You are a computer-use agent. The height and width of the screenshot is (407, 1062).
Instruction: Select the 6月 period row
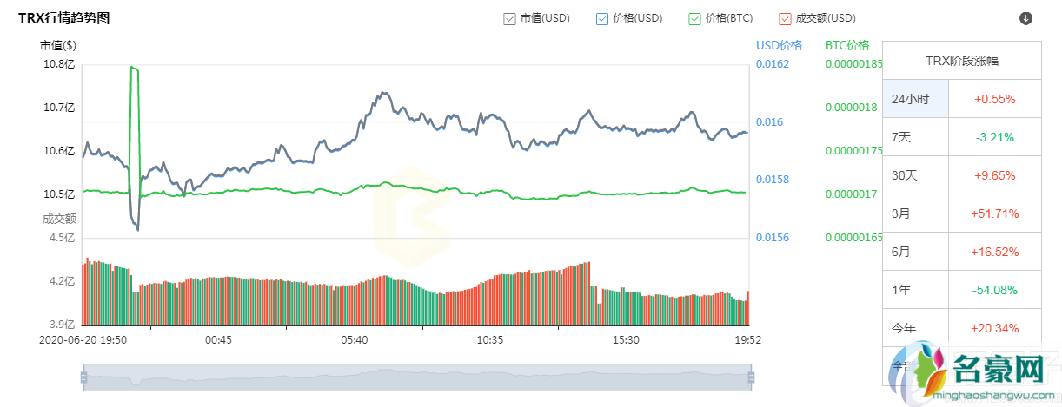coord(961,252)
